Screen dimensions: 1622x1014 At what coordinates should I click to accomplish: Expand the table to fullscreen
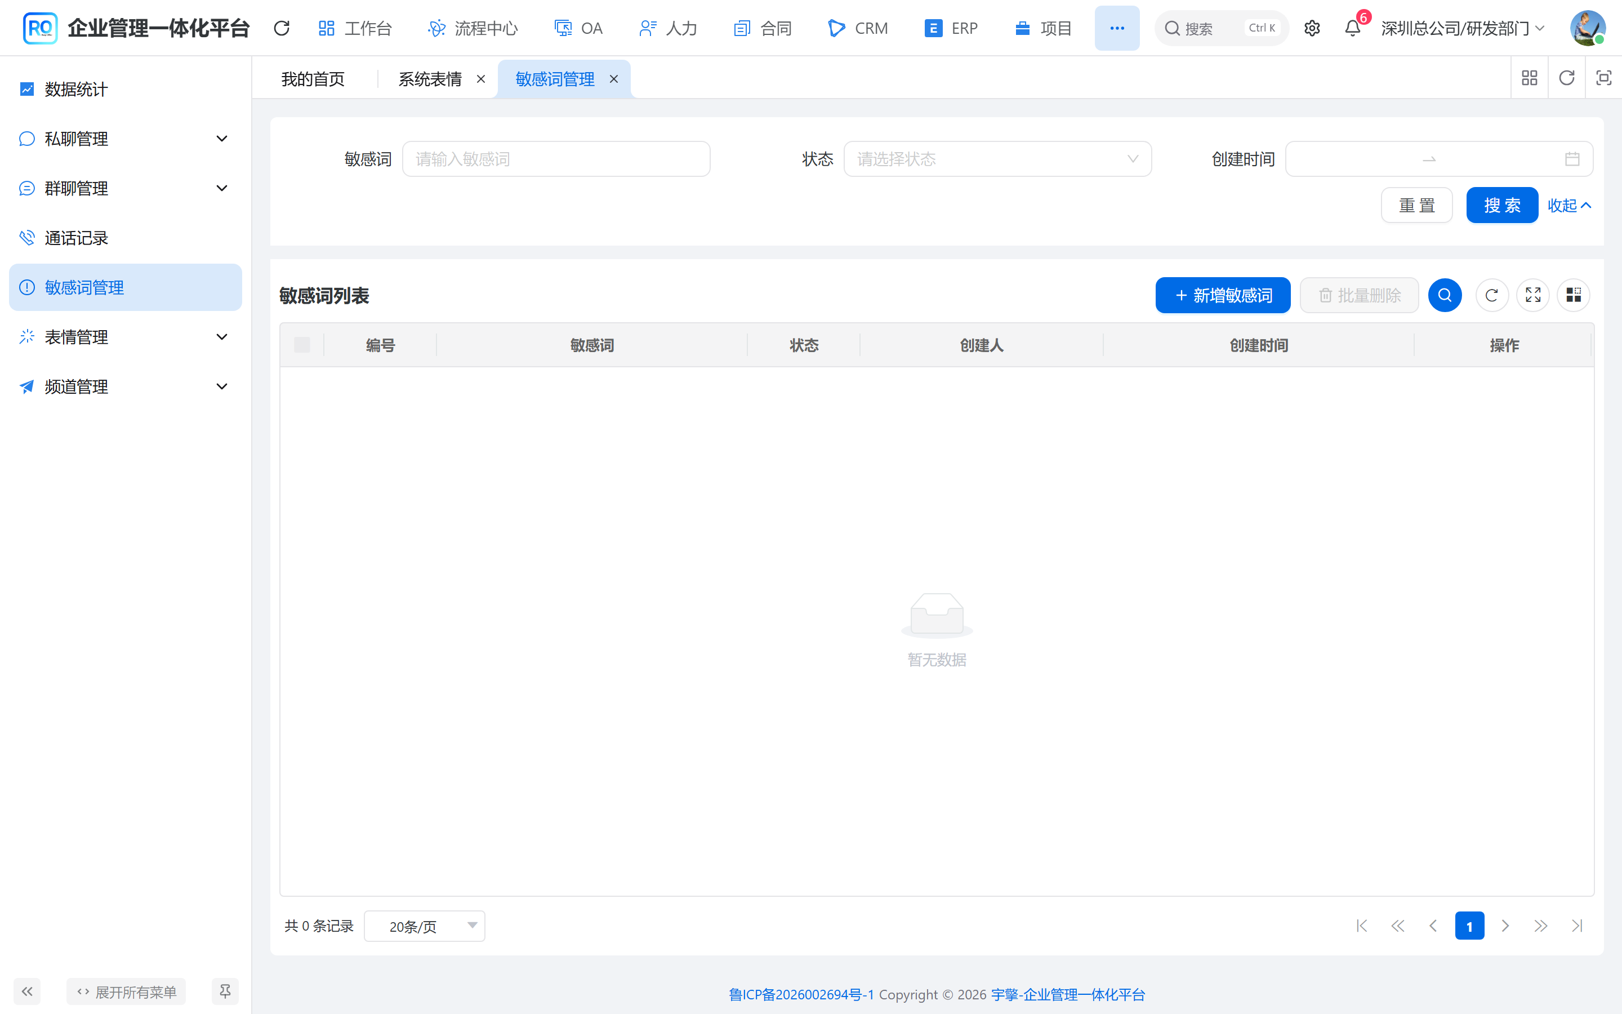click(x=1533, y=295)
